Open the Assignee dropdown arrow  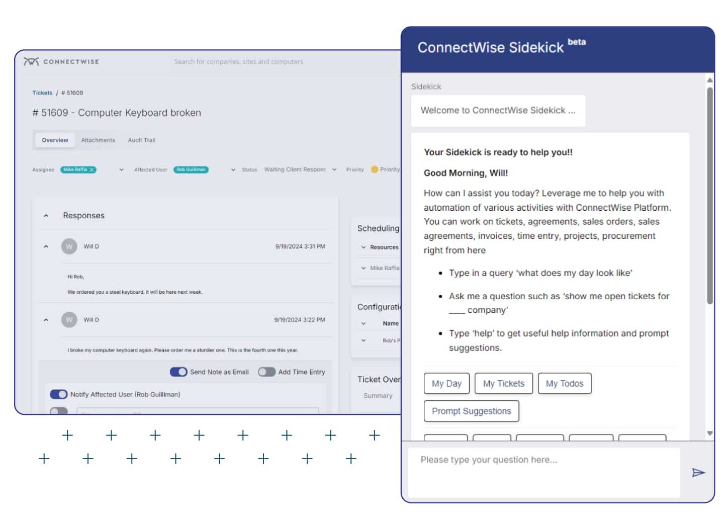(121, 170)
